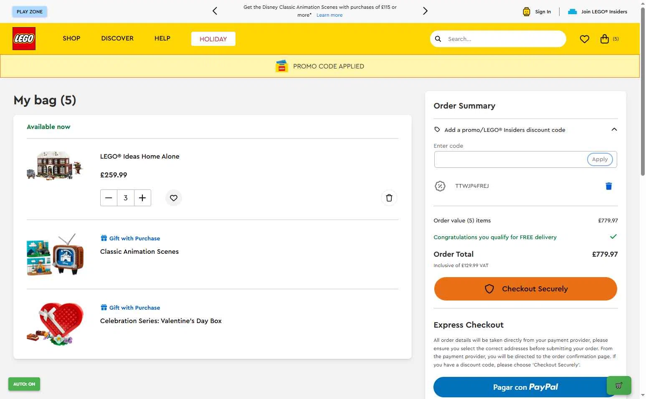Click the PLAY ZONE button
646x399 pixels.
(x=30, y=12)
